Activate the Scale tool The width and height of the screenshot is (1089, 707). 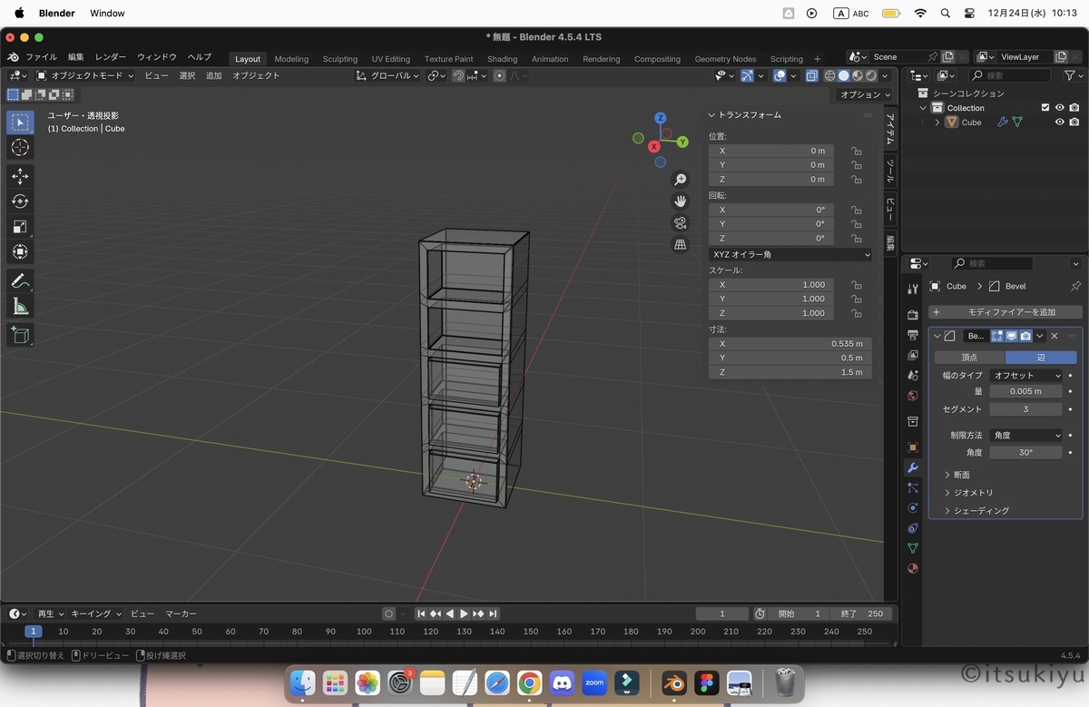point(20,227)
